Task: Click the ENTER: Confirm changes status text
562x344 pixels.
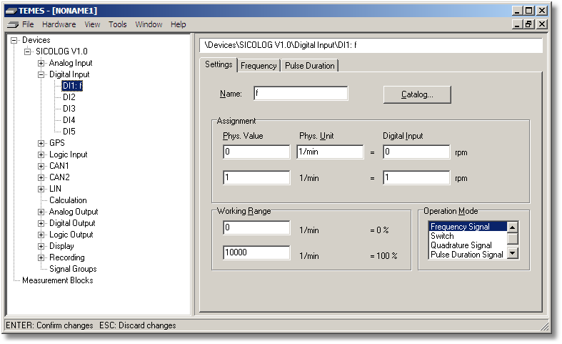Action: point(49,325)
